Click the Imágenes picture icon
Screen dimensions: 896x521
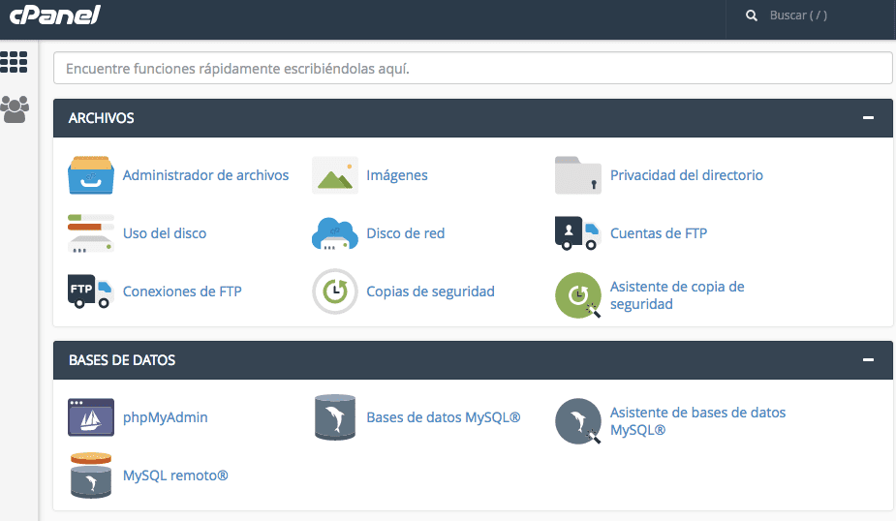pyautogui.click(x=335, y=175)
